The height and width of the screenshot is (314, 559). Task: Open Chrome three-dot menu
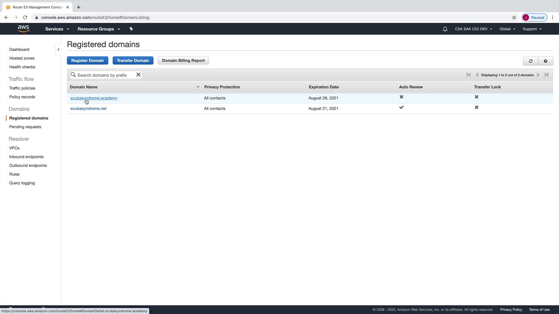552,17
